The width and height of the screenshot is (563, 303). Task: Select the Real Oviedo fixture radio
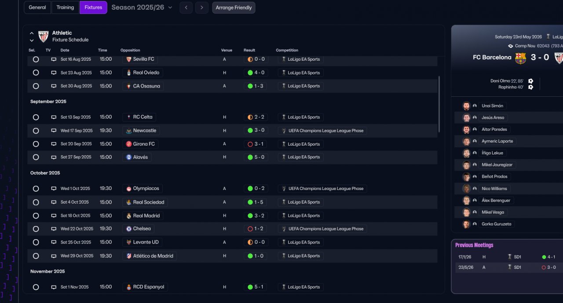(x=36, y=73)
